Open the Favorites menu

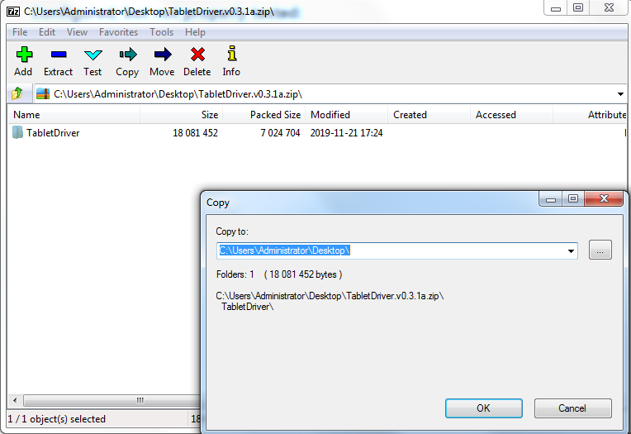(x=118, y=32)
